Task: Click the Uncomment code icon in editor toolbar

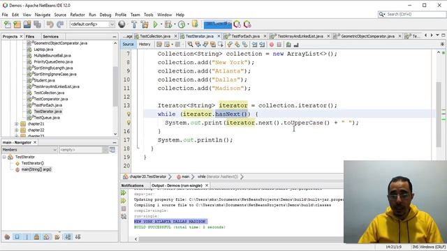Action: click(x=296, y=45)
